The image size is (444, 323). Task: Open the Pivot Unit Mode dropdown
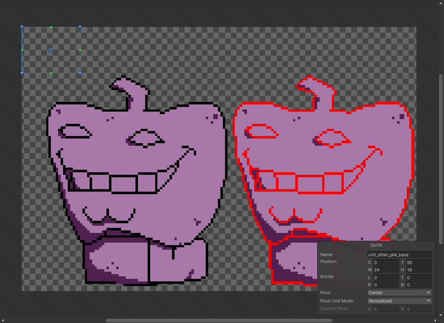(x=400, y=301)
